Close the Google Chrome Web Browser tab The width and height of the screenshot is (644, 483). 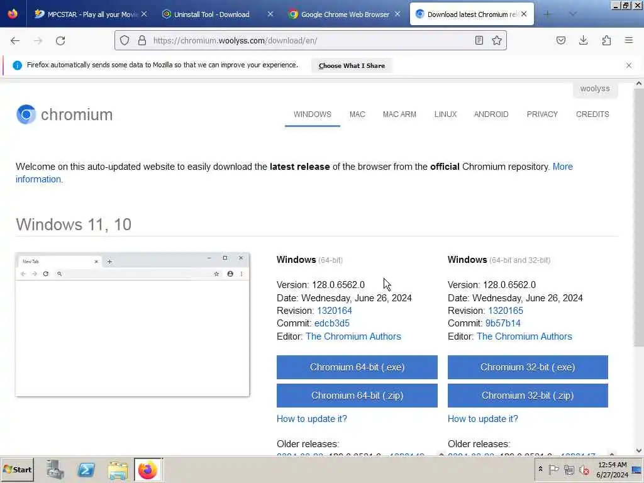[397, 14]
